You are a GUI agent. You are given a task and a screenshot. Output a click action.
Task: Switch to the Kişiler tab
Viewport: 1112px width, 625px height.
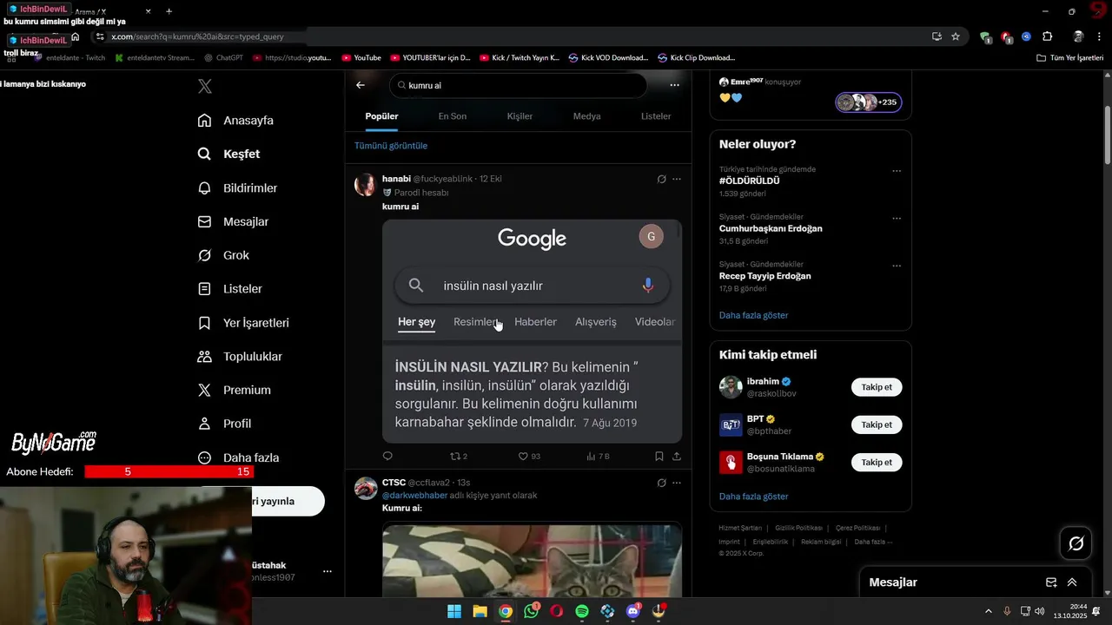pyautogui.click(x=520, y=116)
